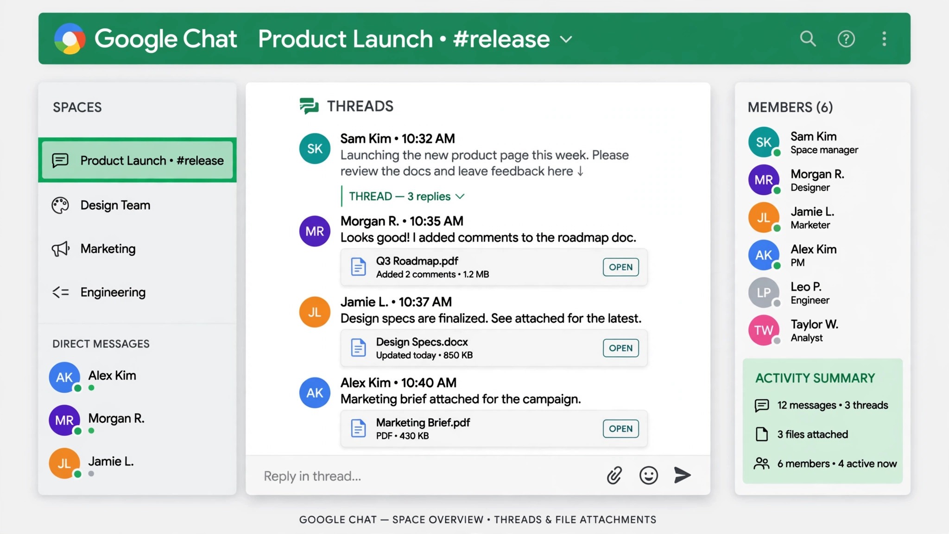
Task: Send the reply with arrow icon
Action: (683, 475)
